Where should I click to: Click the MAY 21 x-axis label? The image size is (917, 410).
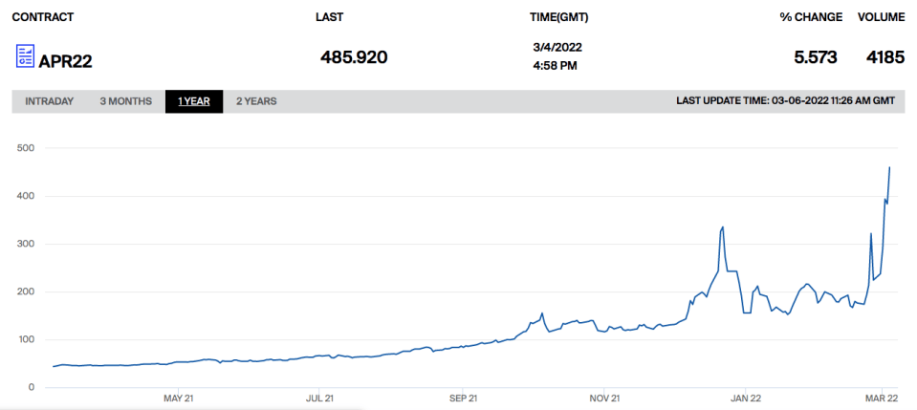179,399
